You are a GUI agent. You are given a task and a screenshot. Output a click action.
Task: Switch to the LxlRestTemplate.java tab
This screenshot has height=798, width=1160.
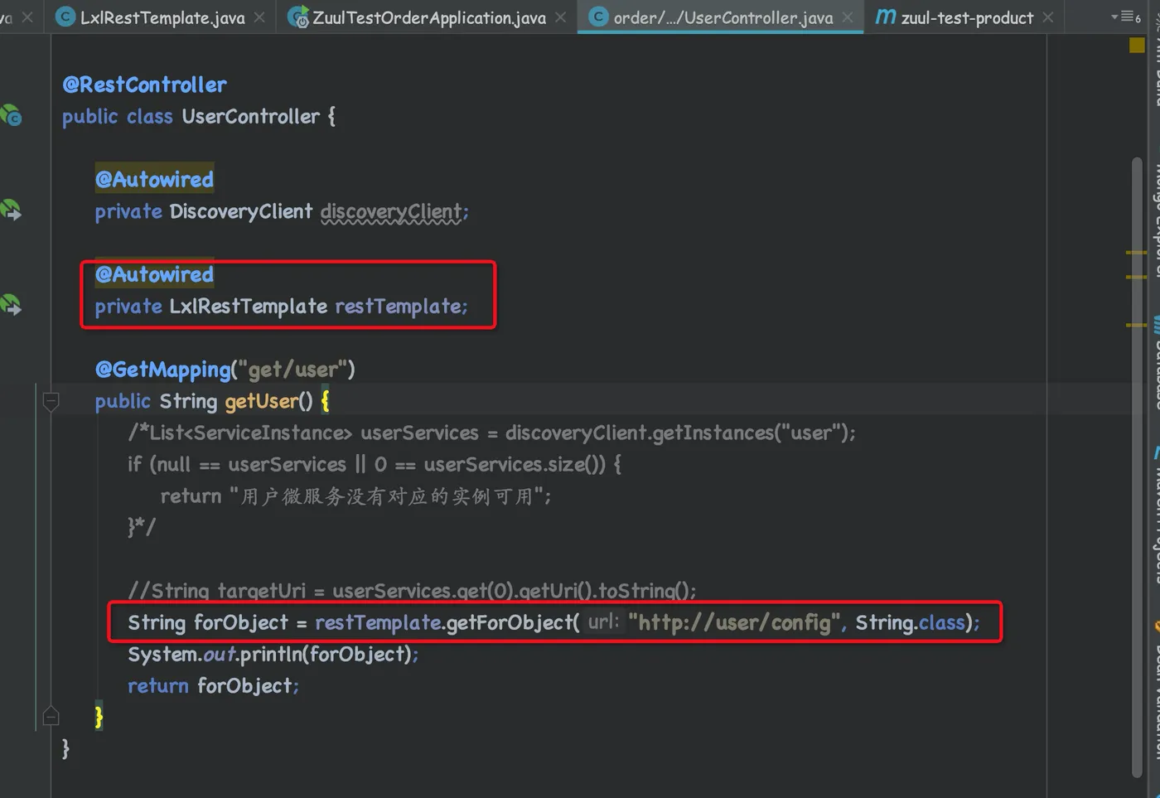click(x=162, y=17)
